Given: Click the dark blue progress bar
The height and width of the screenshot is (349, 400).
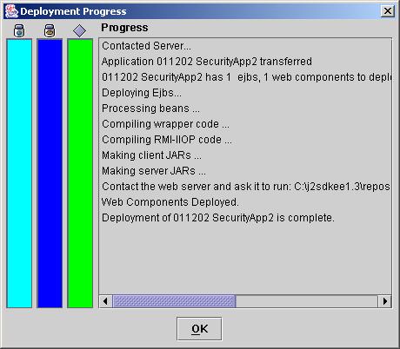Looking at the screenshot, I should tap(50, 173).
